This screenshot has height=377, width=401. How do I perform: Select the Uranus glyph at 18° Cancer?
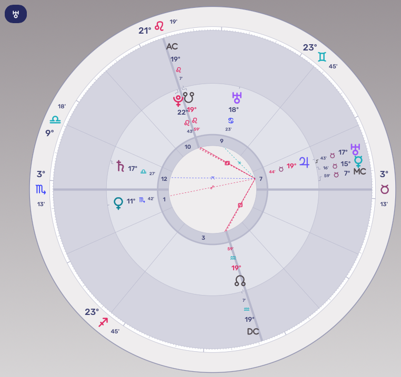[237, 97]
